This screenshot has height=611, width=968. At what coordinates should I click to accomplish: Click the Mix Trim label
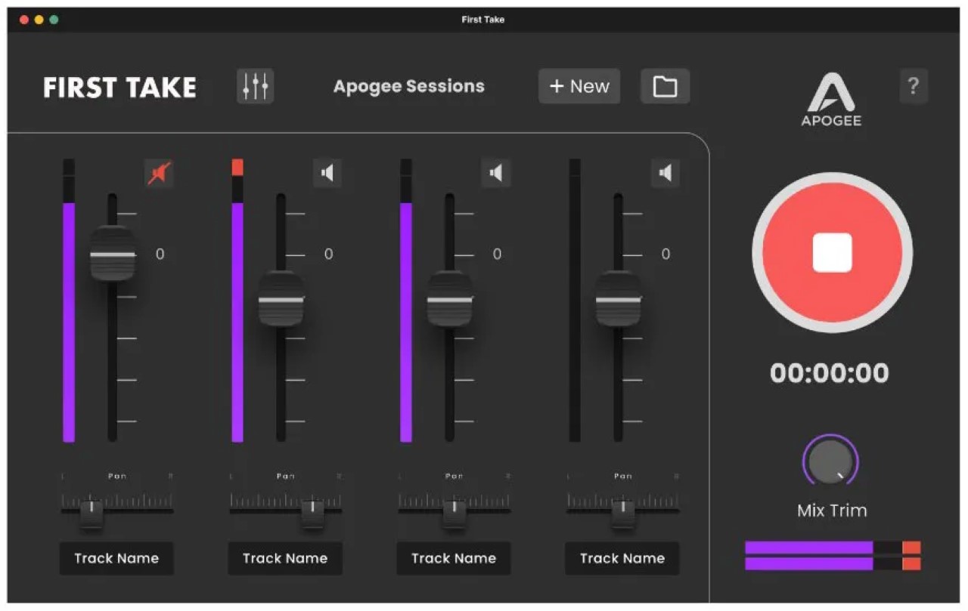832,511
